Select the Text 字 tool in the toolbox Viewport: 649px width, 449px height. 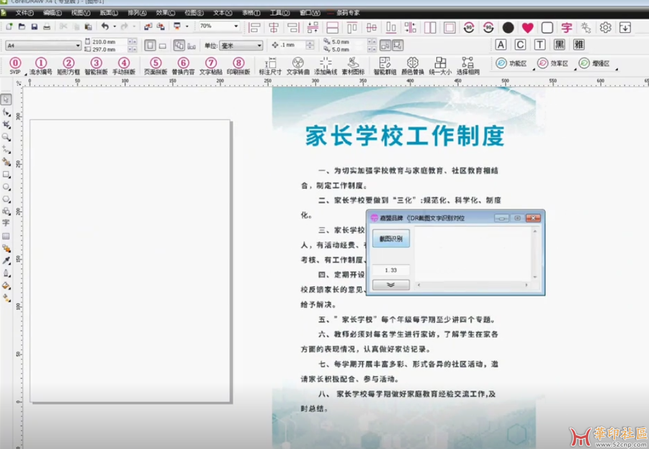click(x=6, y=223)
